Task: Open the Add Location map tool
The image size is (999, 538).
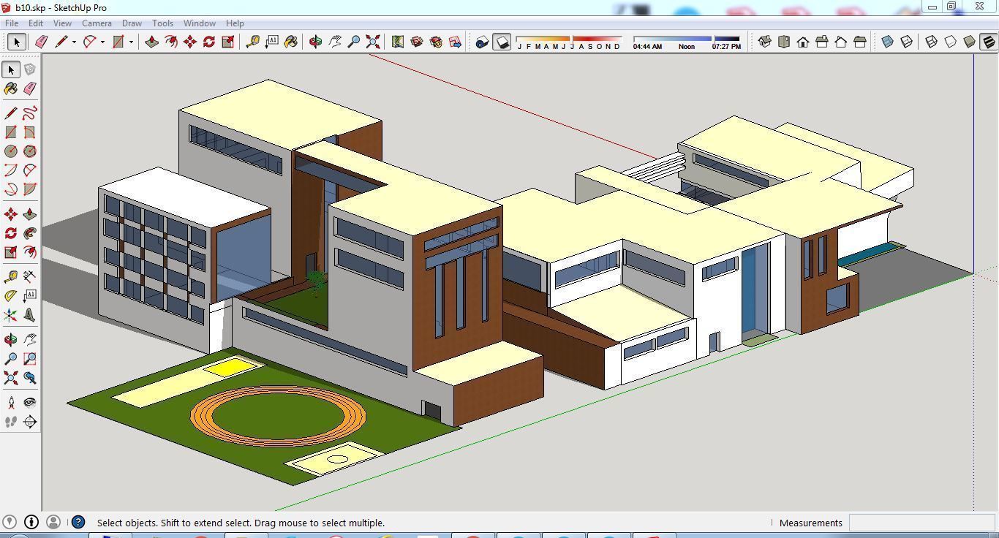Action: pos(397,42)
